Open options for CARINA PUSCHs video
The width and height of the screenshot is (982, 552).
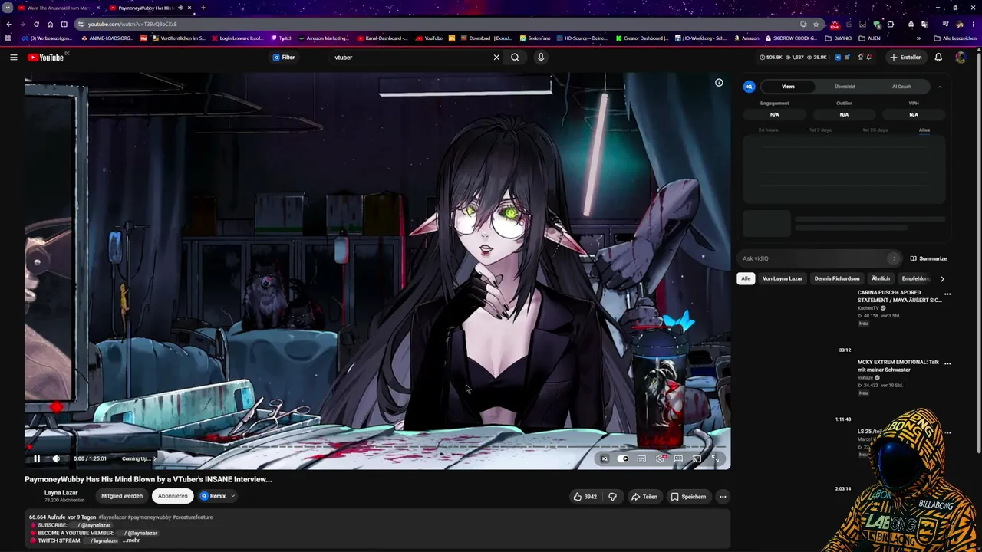coord(947,294)
